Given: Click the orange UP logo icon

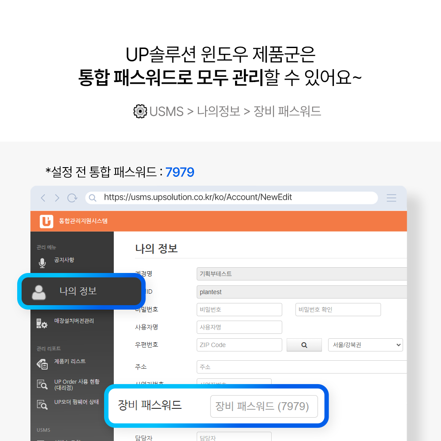Looking at the screenshot, I should [x=46, y=221].
